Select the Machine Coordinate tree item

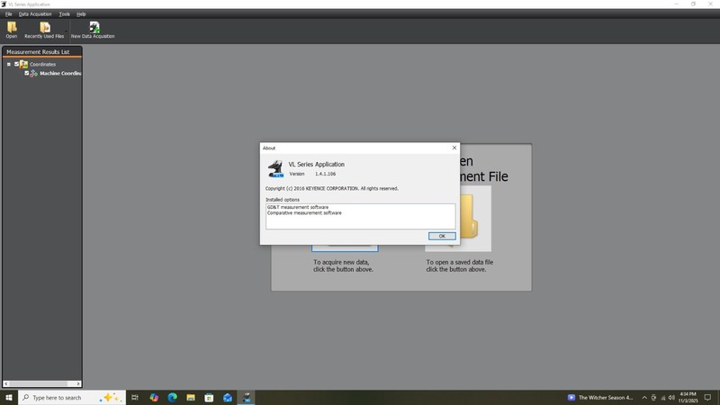point(60,74)
